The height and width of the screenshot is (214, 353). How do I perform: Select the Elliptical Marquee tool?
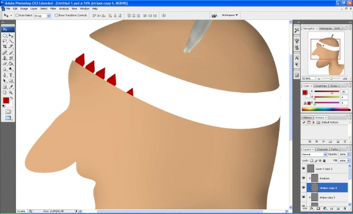(x=5, y=36)
